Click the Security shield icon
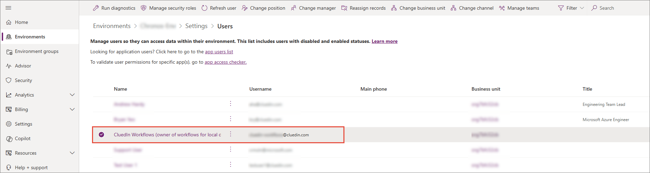650x173 pixels. point(9,80)
